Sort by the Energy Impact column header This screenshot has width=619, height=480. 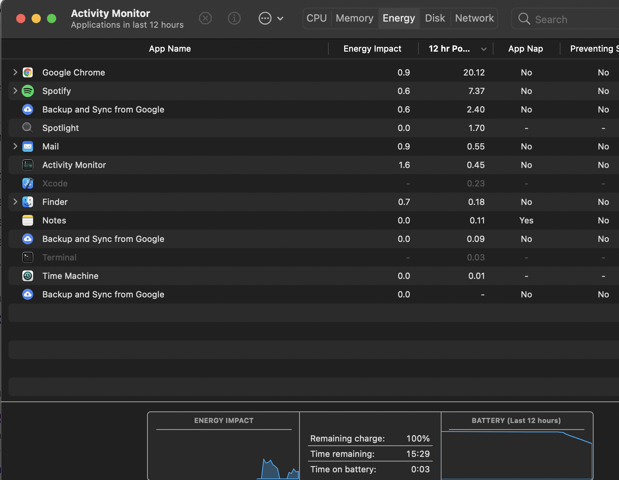pos(372,49)
